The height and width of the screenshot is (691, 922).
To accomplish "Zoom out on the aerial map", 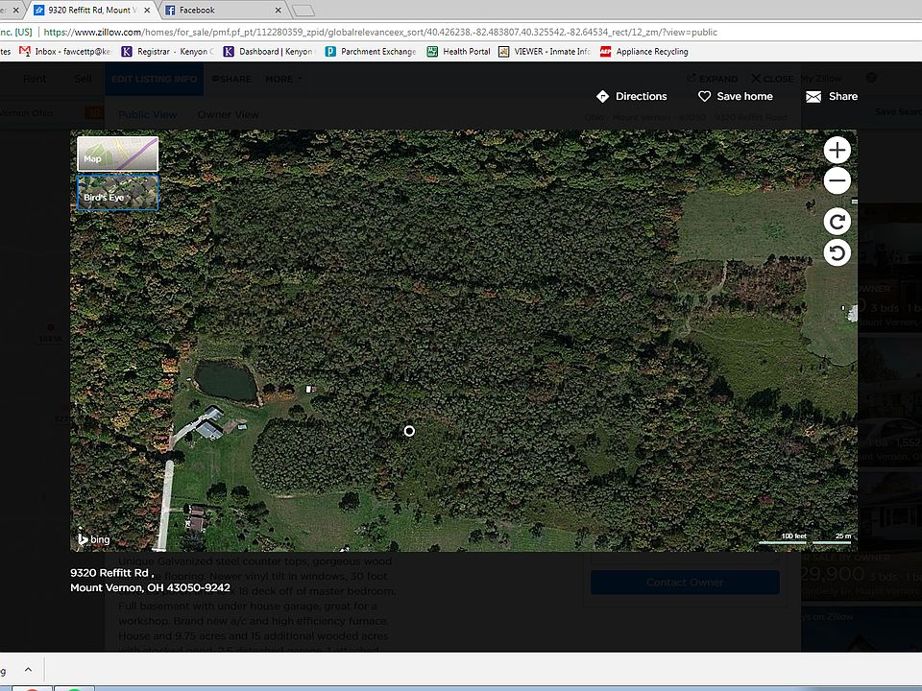I will point(837,180).
